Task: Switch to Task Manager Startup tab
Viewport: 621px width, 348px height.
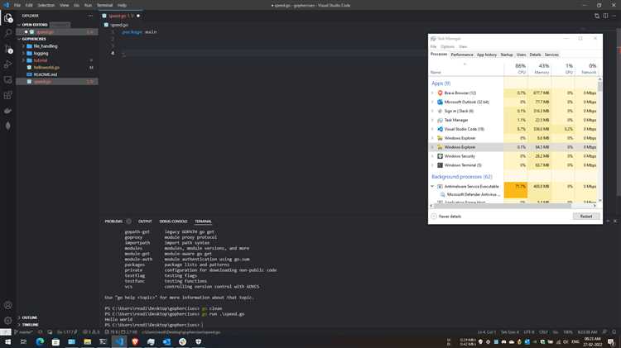Action: pyautogui.click(x=507, y=55)
